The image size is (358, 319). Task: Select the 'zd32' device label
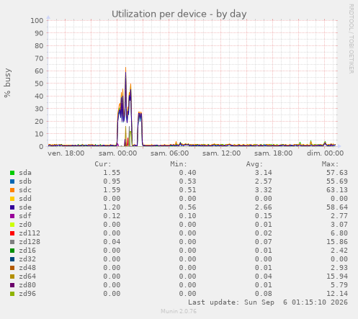coord(27,259)
